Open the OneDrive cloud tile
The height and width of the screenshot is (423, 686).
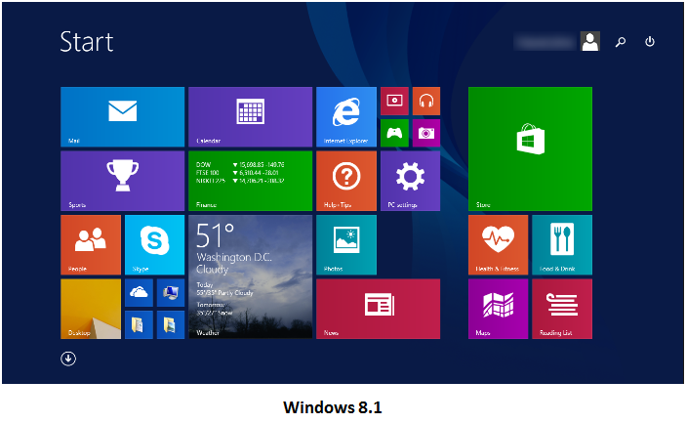(x=139, y=293)
